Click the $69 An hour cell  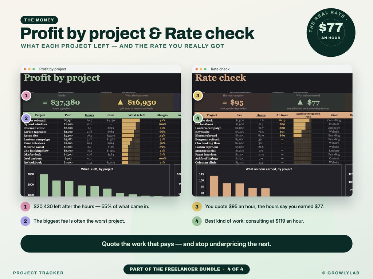pos(282,136)
